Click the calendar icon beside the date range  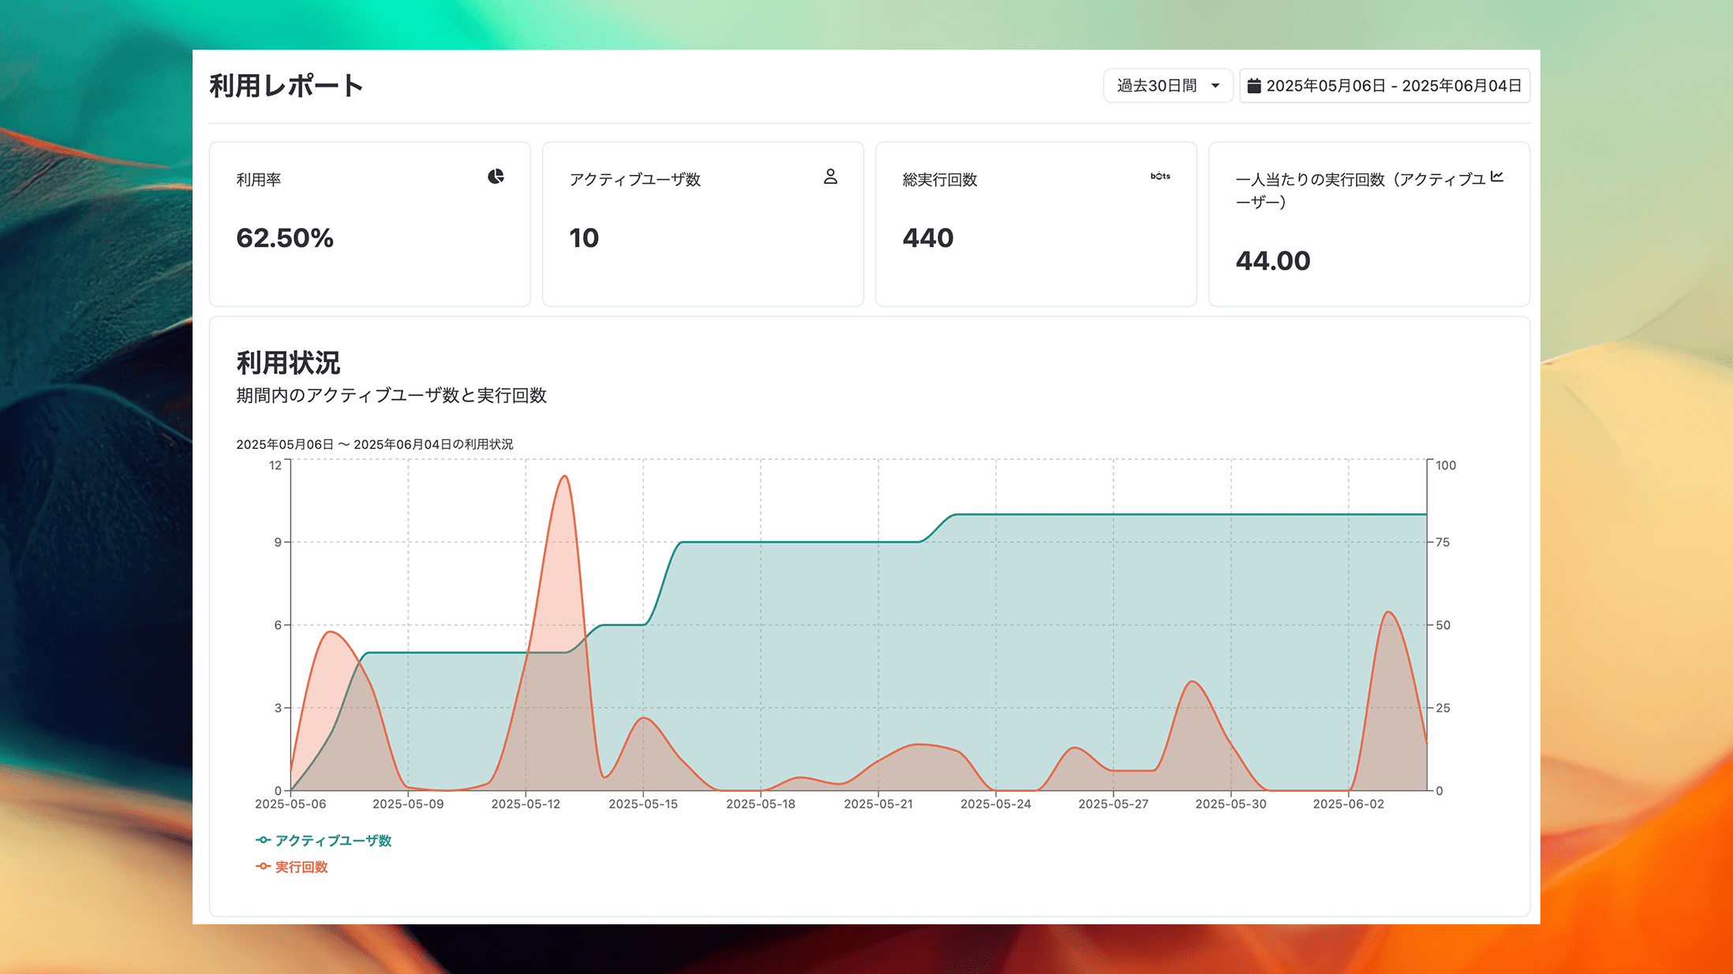coord(1253,86)
